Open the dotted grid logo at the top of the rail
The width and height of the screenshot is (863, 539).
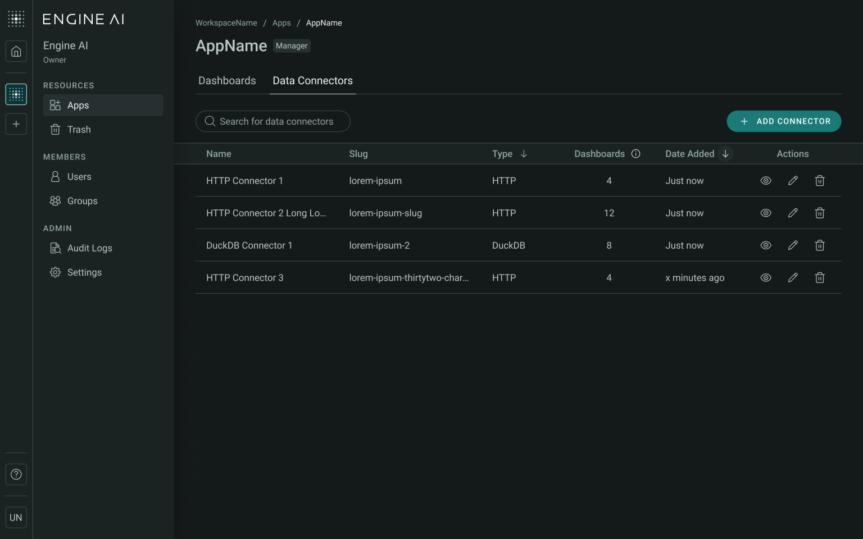click(x=16, y=19)
